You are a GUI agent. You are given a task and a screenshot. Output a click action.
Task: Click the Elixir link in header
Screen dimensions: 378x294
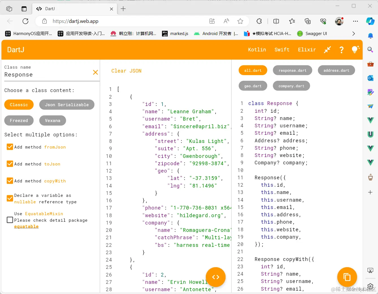(307, 50)
